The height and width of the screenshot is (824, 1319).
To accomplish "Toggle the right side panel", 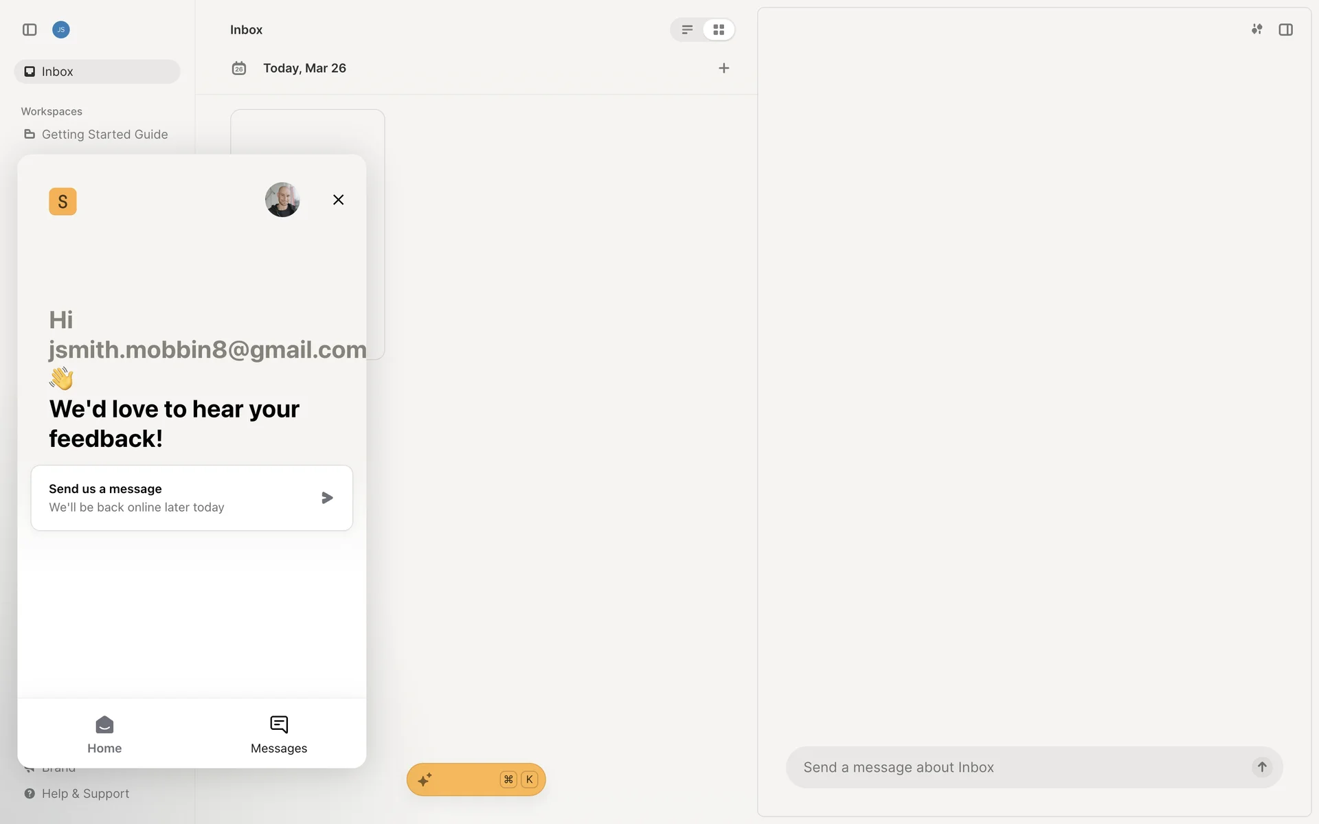I will [1285, 30].
